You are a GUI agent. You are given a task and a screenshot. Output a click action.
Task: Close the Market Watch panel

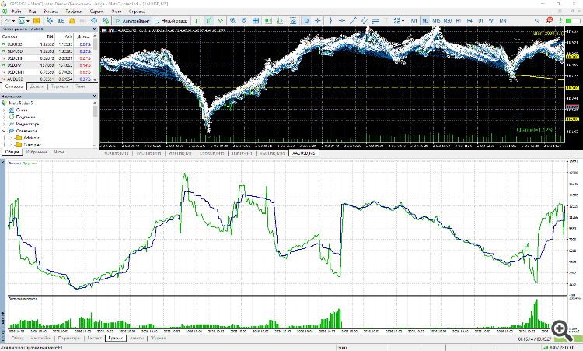click(94, 29)
